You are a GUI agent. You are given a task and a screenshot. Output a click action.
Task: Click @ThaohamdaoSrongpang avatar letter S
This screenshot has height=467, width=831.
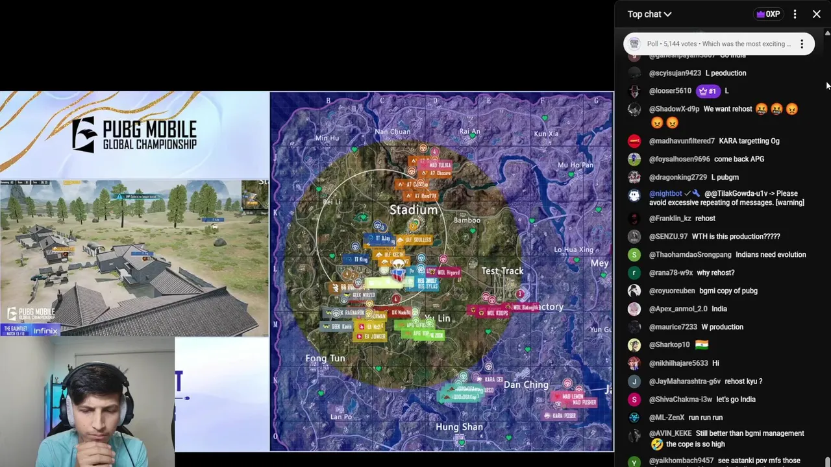pos(634,255)
